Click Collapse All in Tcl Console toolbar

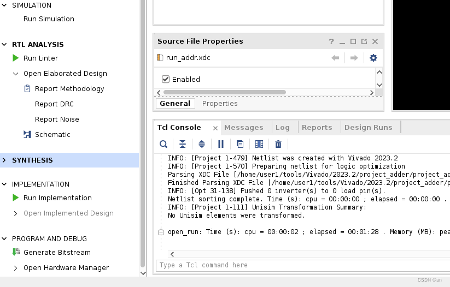(183, 144)
